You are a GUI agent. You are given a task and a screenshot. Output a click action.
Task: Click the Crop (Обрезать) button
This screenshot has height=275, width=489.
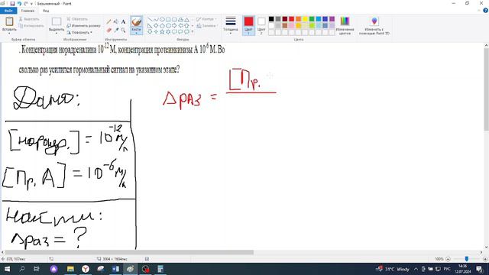click(x=77, y=19)
